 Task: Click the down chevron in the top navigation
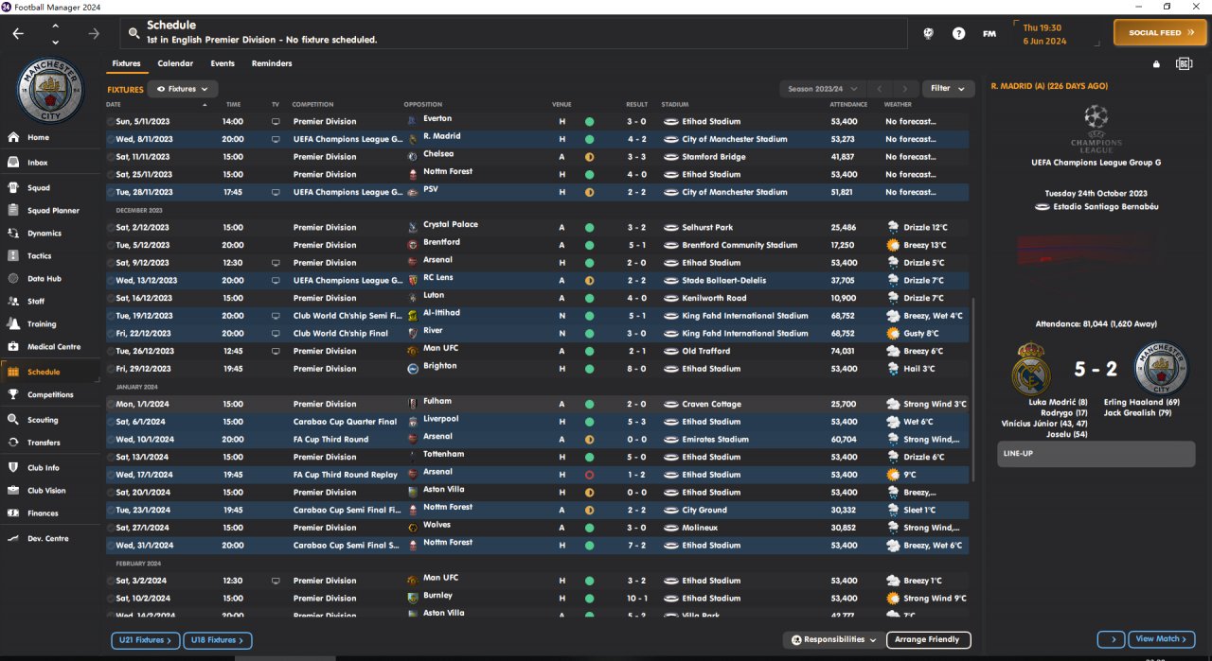(x=55, y=43)
